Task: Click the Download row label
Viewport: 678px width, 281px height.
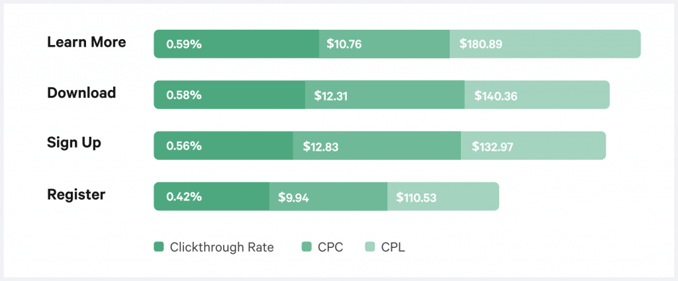Action: tap(81, 93)
